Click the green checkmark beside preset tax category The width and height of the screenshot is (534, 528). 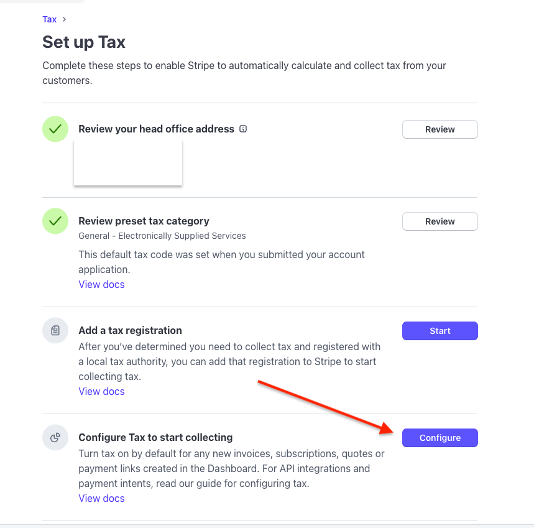coord(55,221)
